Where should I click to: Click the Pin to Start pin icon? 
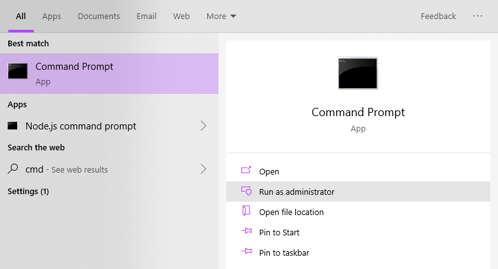tap(246, 232)
